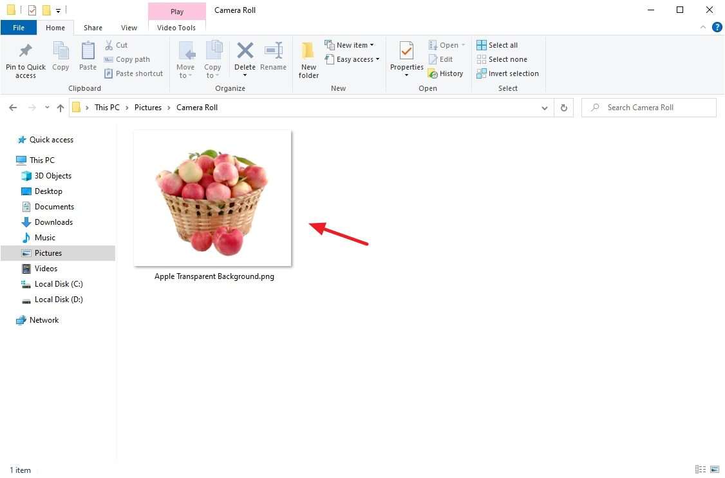Switch to large thumbnails view
The width and height of the screenshot is (725, 478).
coord(715,469)
